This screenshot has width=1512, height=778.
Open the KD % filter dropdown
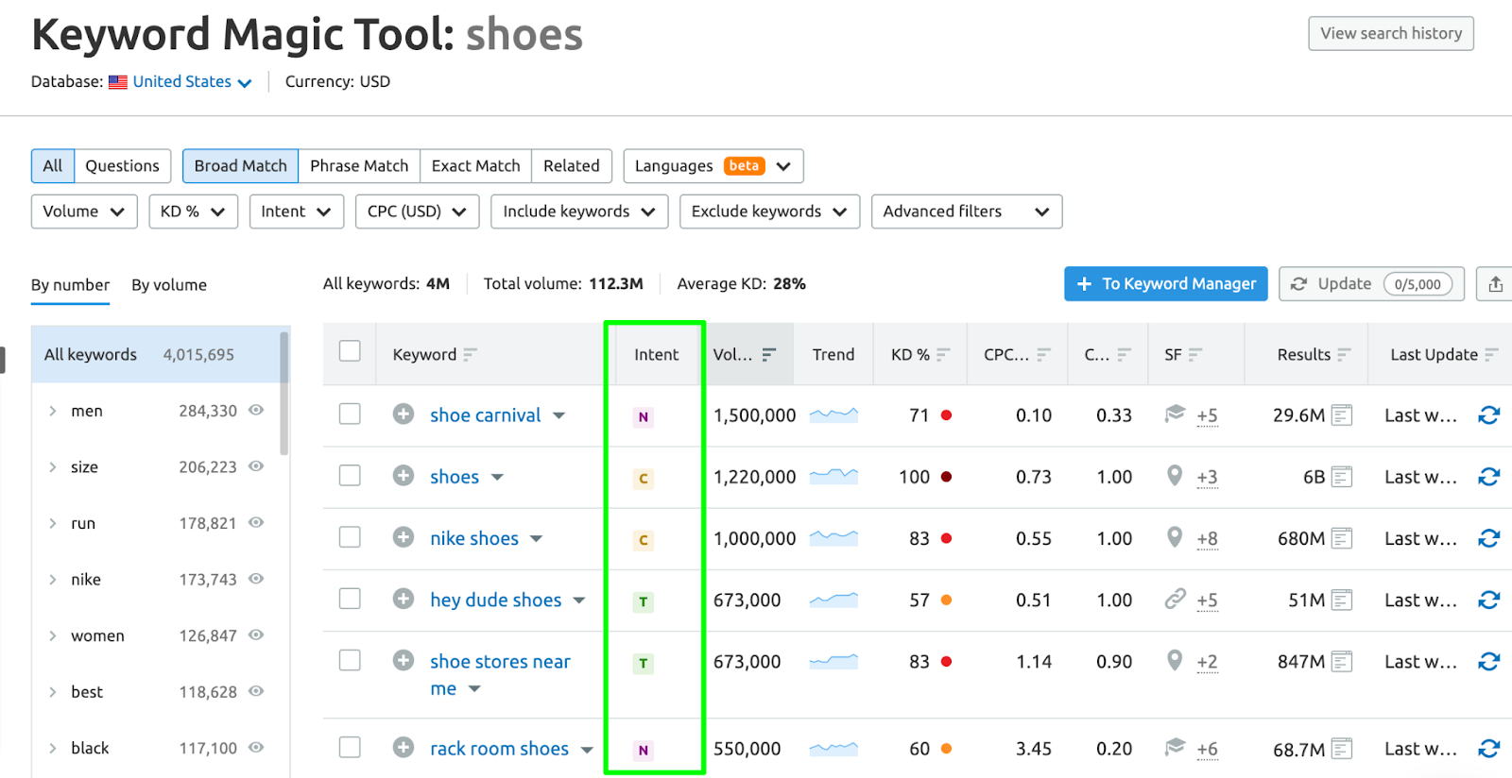(193, 211)
